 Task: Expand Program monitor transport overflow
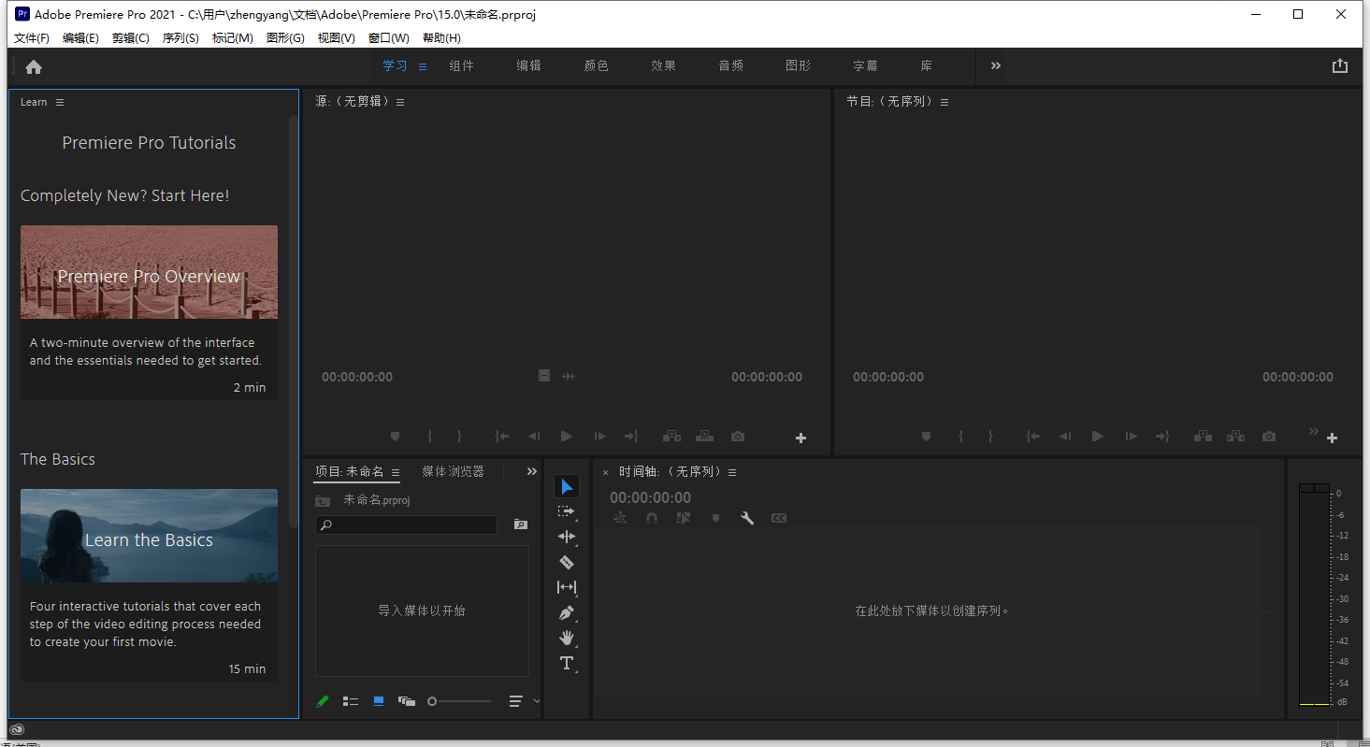pos(1314,431)
